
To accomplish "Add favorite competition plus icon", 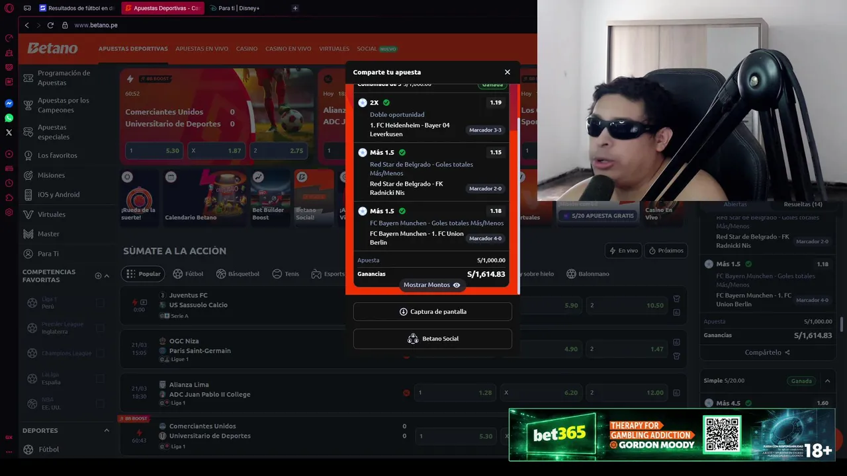I will [98, 276].
